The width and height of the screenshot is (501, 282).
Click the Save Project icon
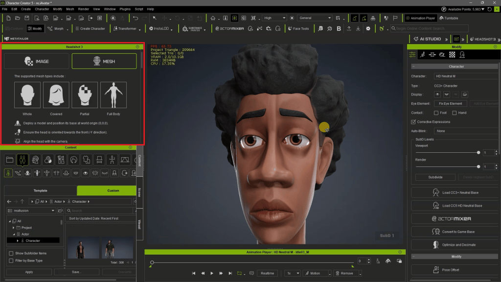click(27, 18)
